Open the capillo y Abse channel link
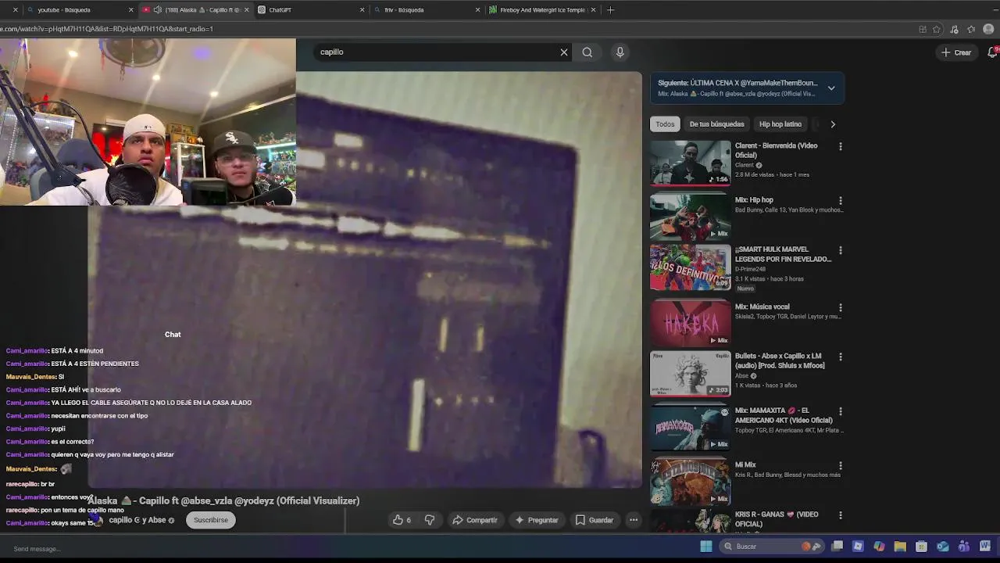1000x563 pixels. point(137,520)
